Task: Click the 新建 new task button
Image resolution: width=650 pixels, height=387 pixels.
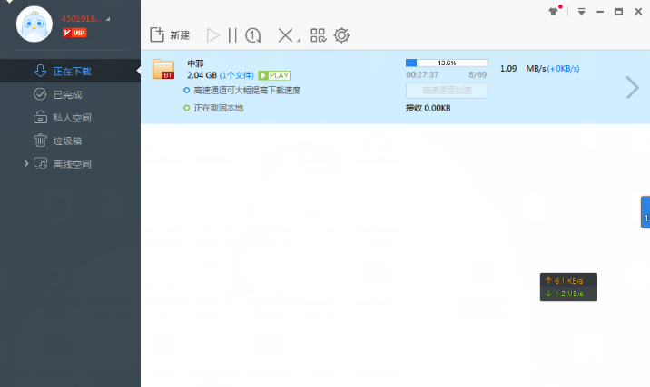Action: (x=170, y=35)
